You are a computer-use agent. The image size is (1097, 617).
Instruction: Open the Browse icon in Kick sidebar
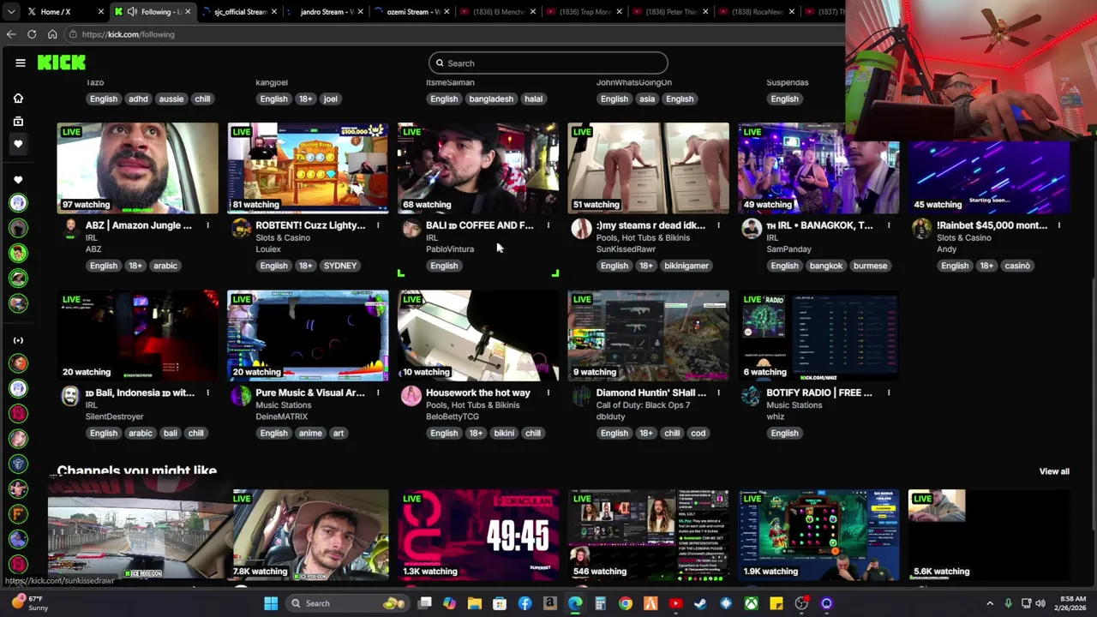pos(18,122)
